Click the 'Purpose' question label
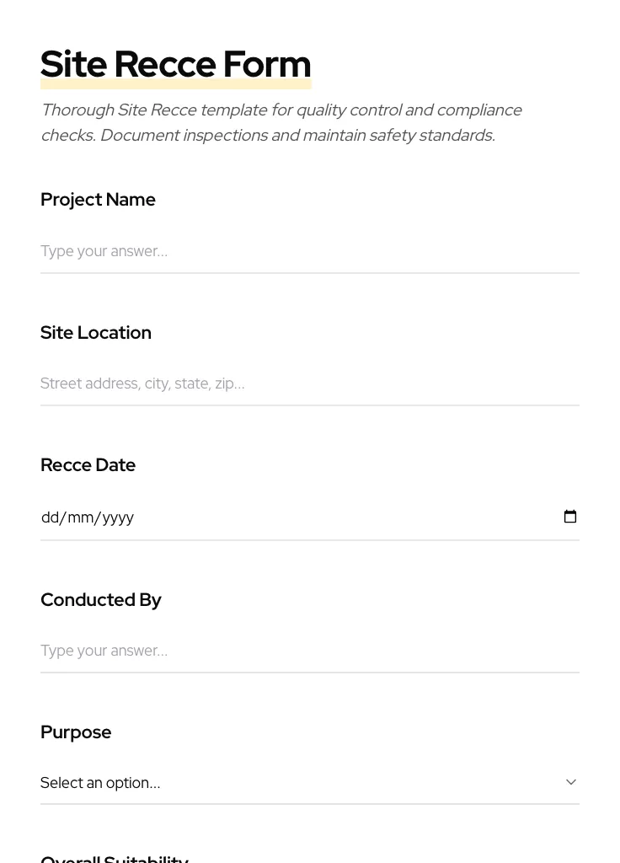Image resolution: width=620 pixels, height=863 pixels. pos(76,732)
